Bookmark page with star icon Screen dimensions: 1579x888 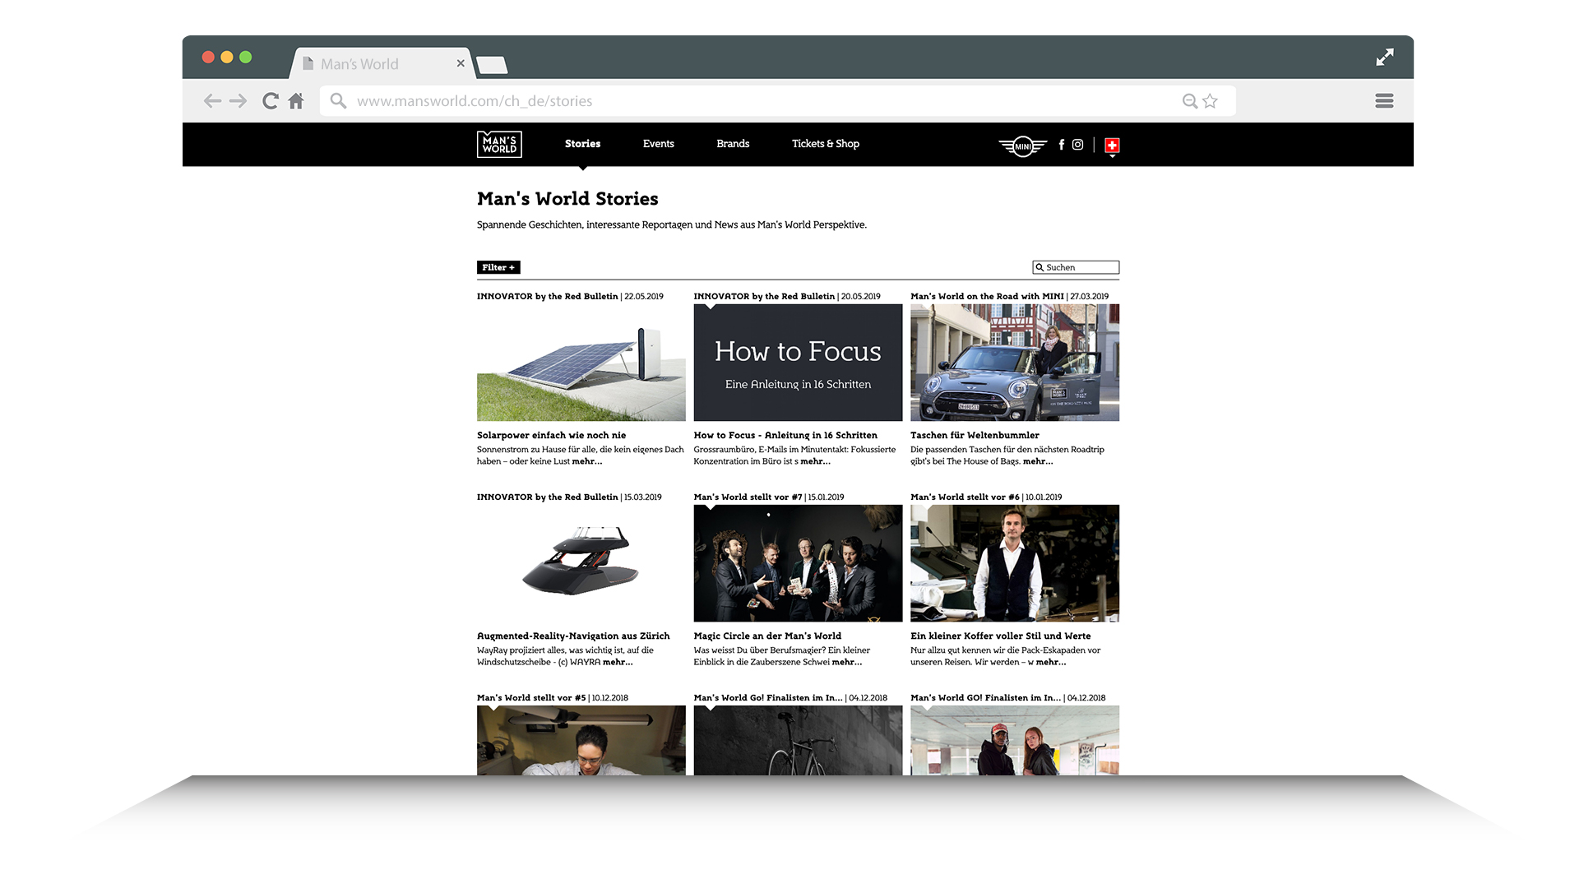(x=1210, y=101)
